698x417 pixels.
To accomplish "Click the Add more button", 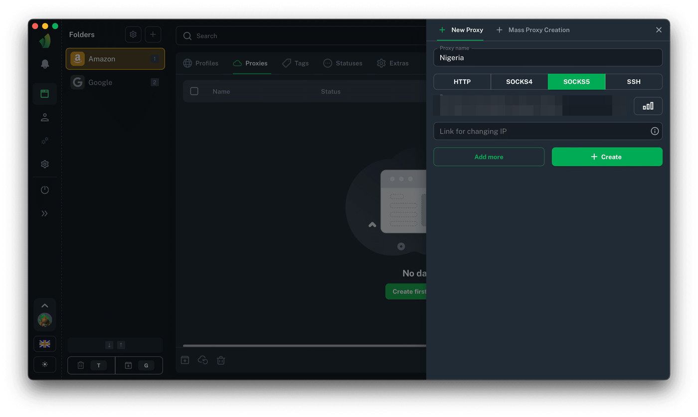I will pos(489,157).
